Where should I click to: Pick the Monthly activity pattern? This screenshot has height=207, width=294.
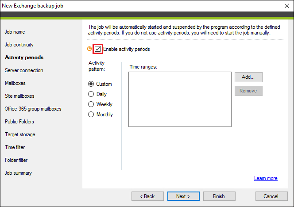click(x=91, y=114)
